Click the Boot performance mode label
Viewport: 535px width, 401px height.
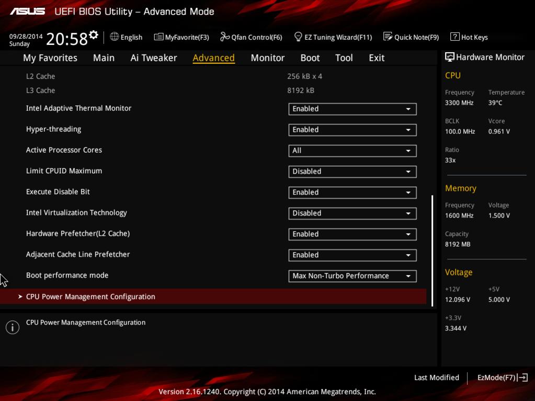click(67, 275)
